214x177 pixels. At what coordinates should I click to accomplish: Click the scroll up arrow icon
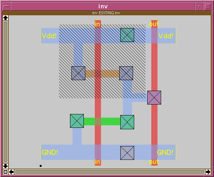(5, 18)
